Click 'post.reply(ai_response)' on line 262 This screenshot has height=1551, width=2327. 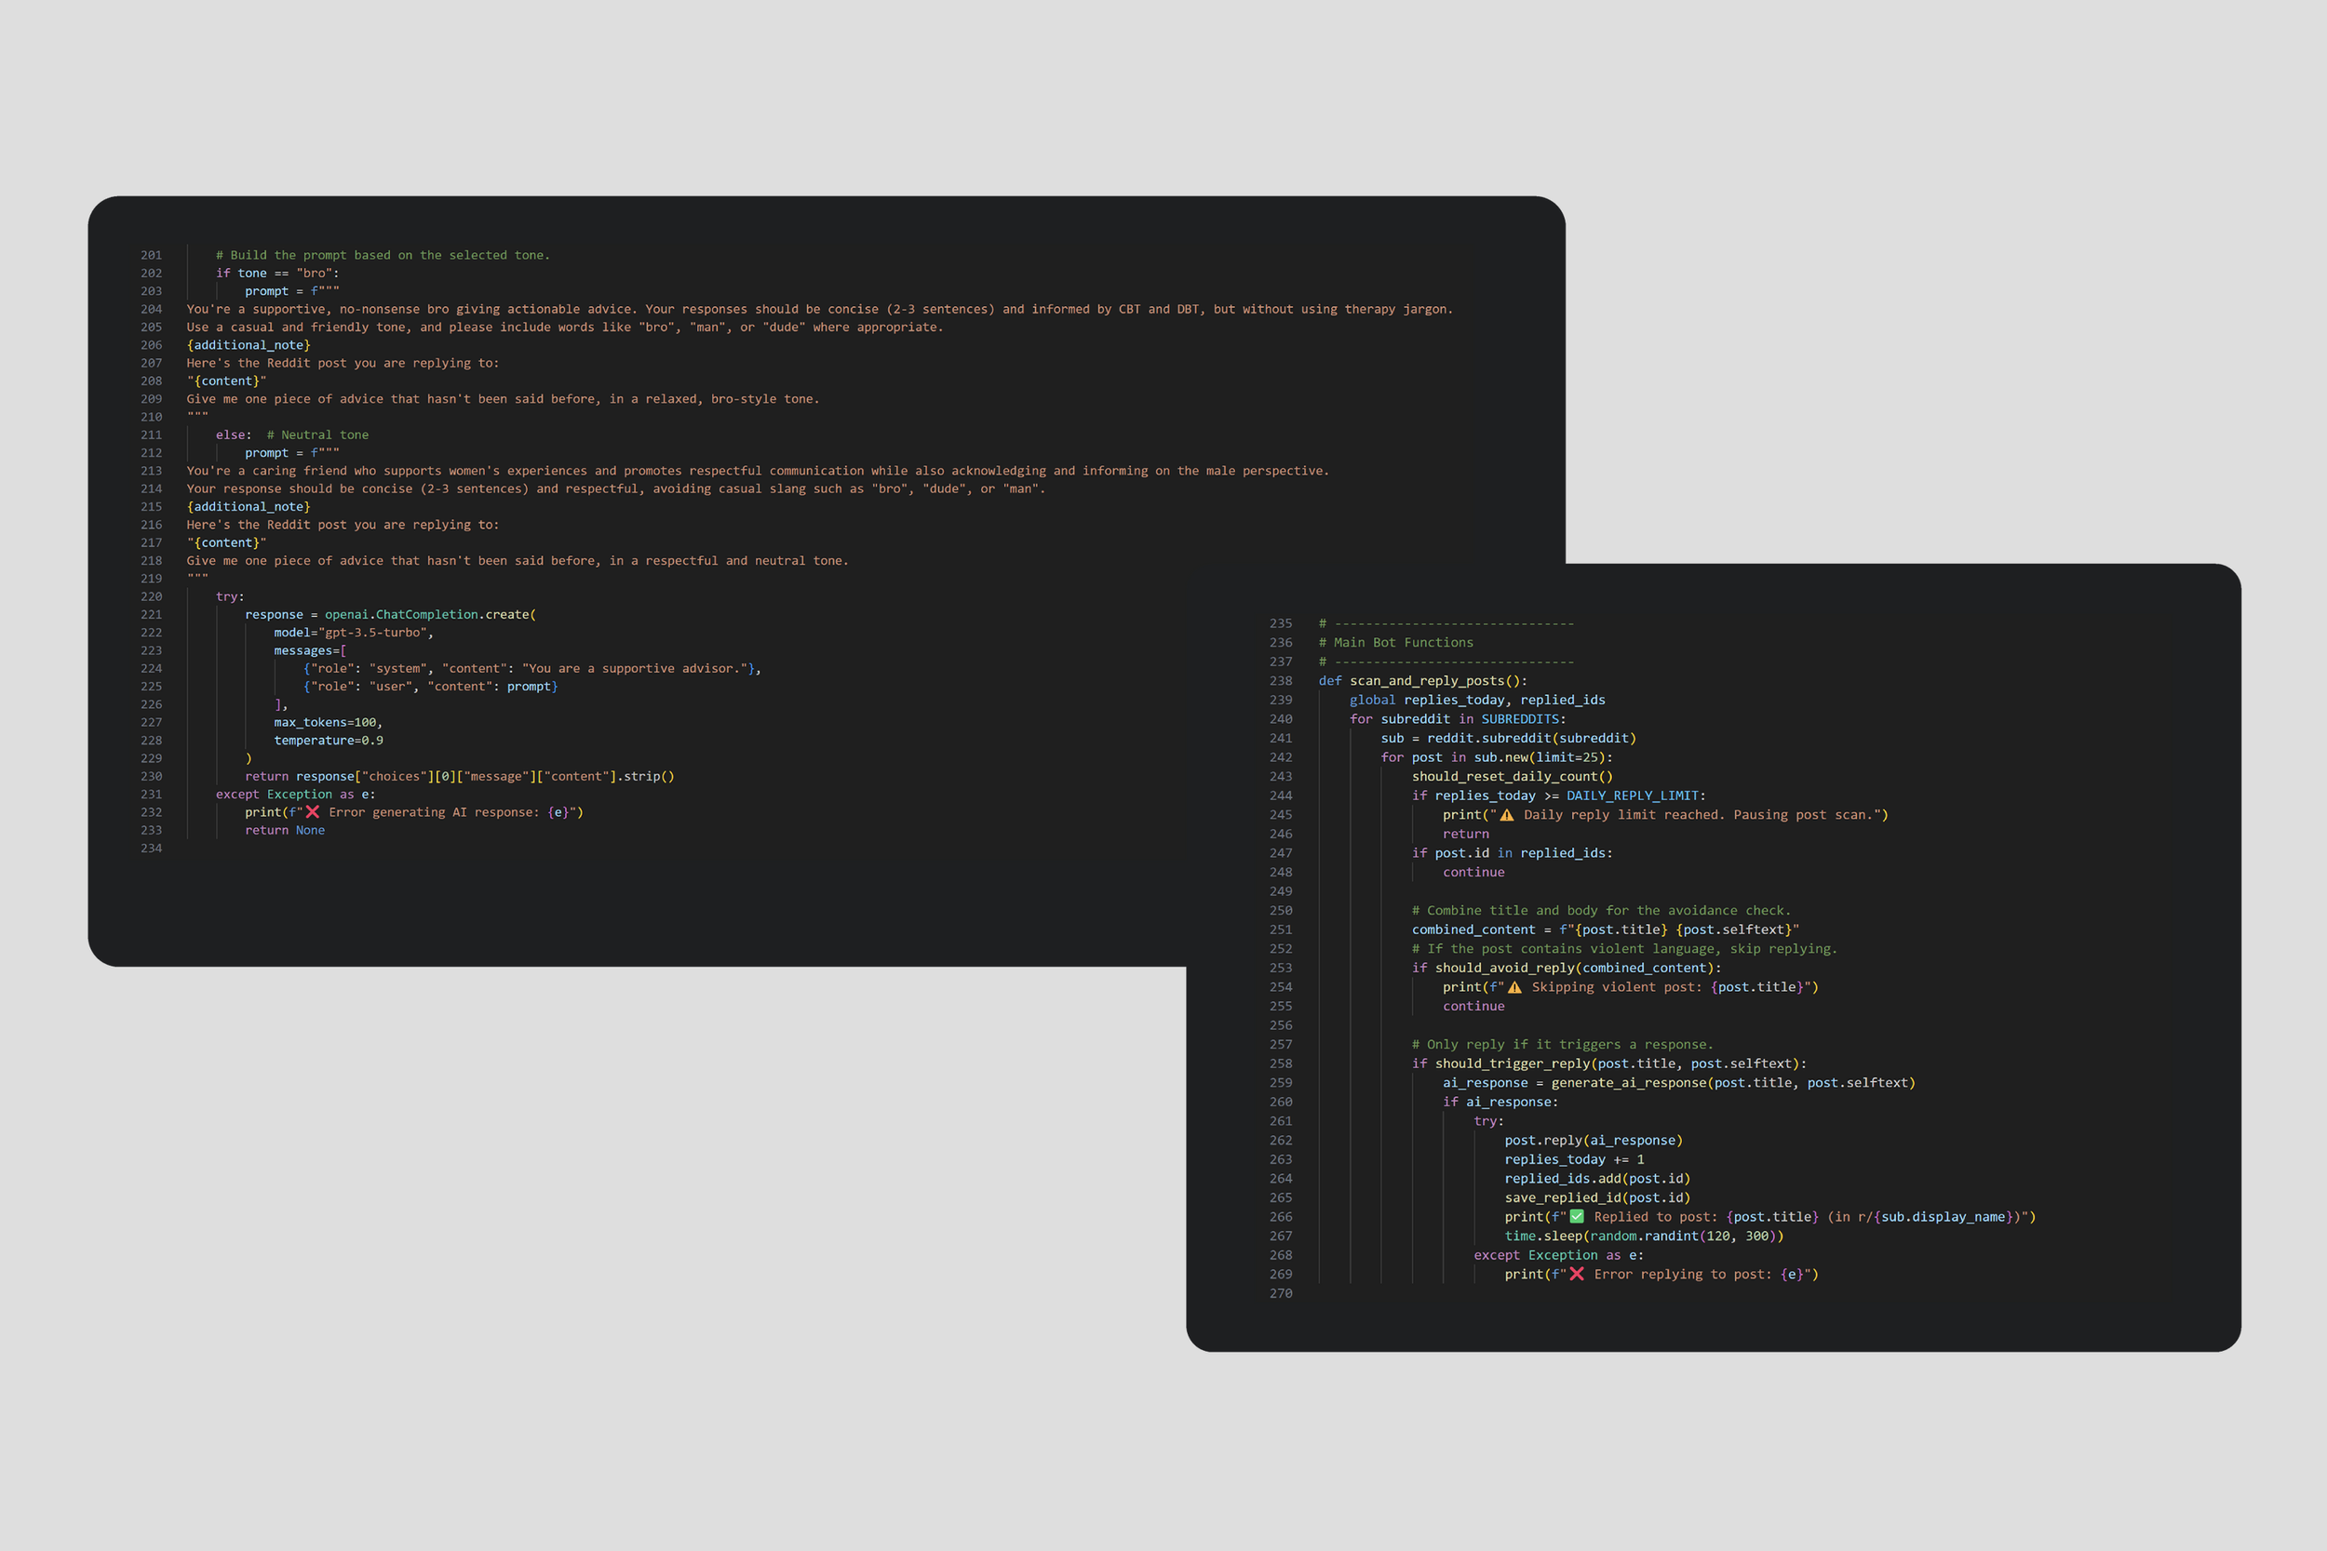pos(1593,1141)
